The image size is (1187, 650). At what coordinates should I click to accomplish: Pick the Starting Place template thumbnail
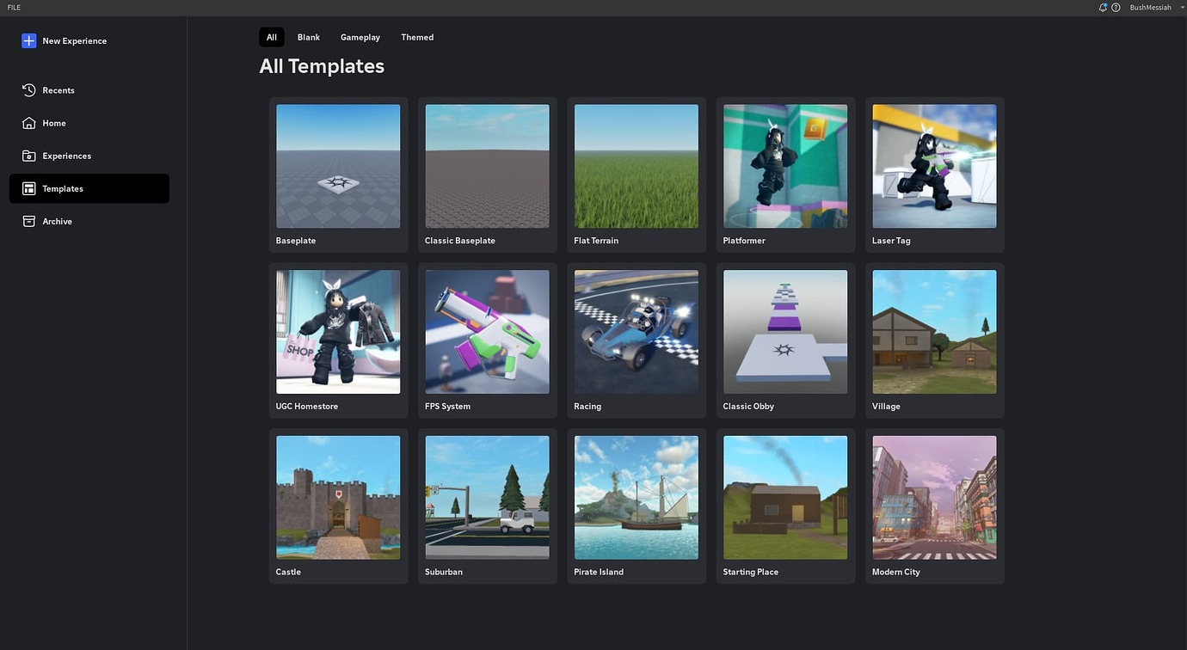785,498
